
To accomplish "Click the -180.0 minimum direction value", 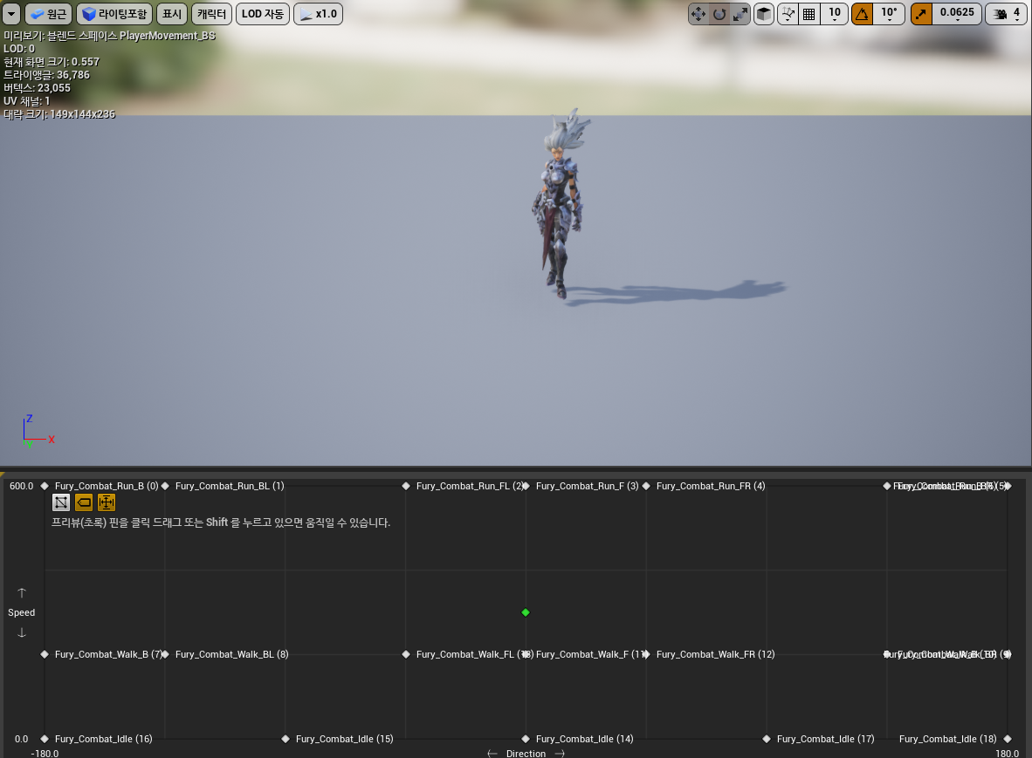I will pos(45,754).
